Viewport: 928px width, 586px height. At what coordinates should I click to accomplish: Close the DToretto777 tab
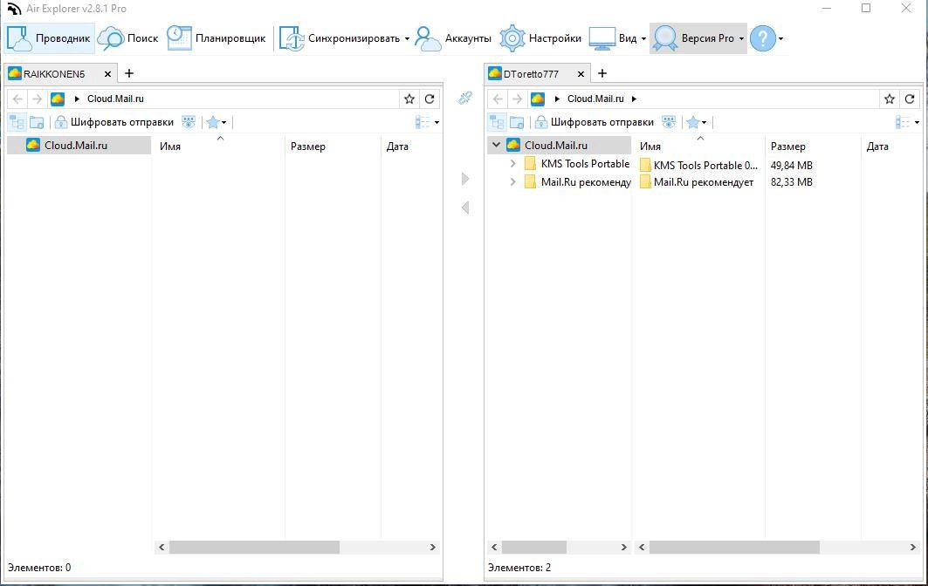[581, 74]
